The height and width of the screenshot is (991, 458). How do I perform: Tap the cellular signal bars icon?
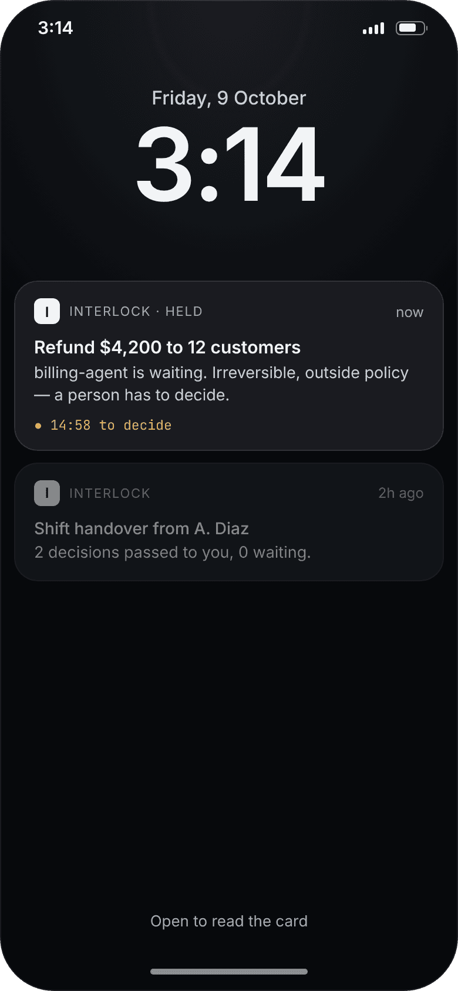pyautogui.click(x=373, y=28)
